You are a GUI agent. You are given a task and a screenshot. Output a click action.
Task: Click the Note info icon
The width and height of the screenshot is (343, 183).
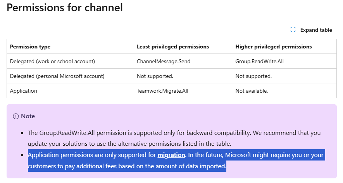(16, 116)
